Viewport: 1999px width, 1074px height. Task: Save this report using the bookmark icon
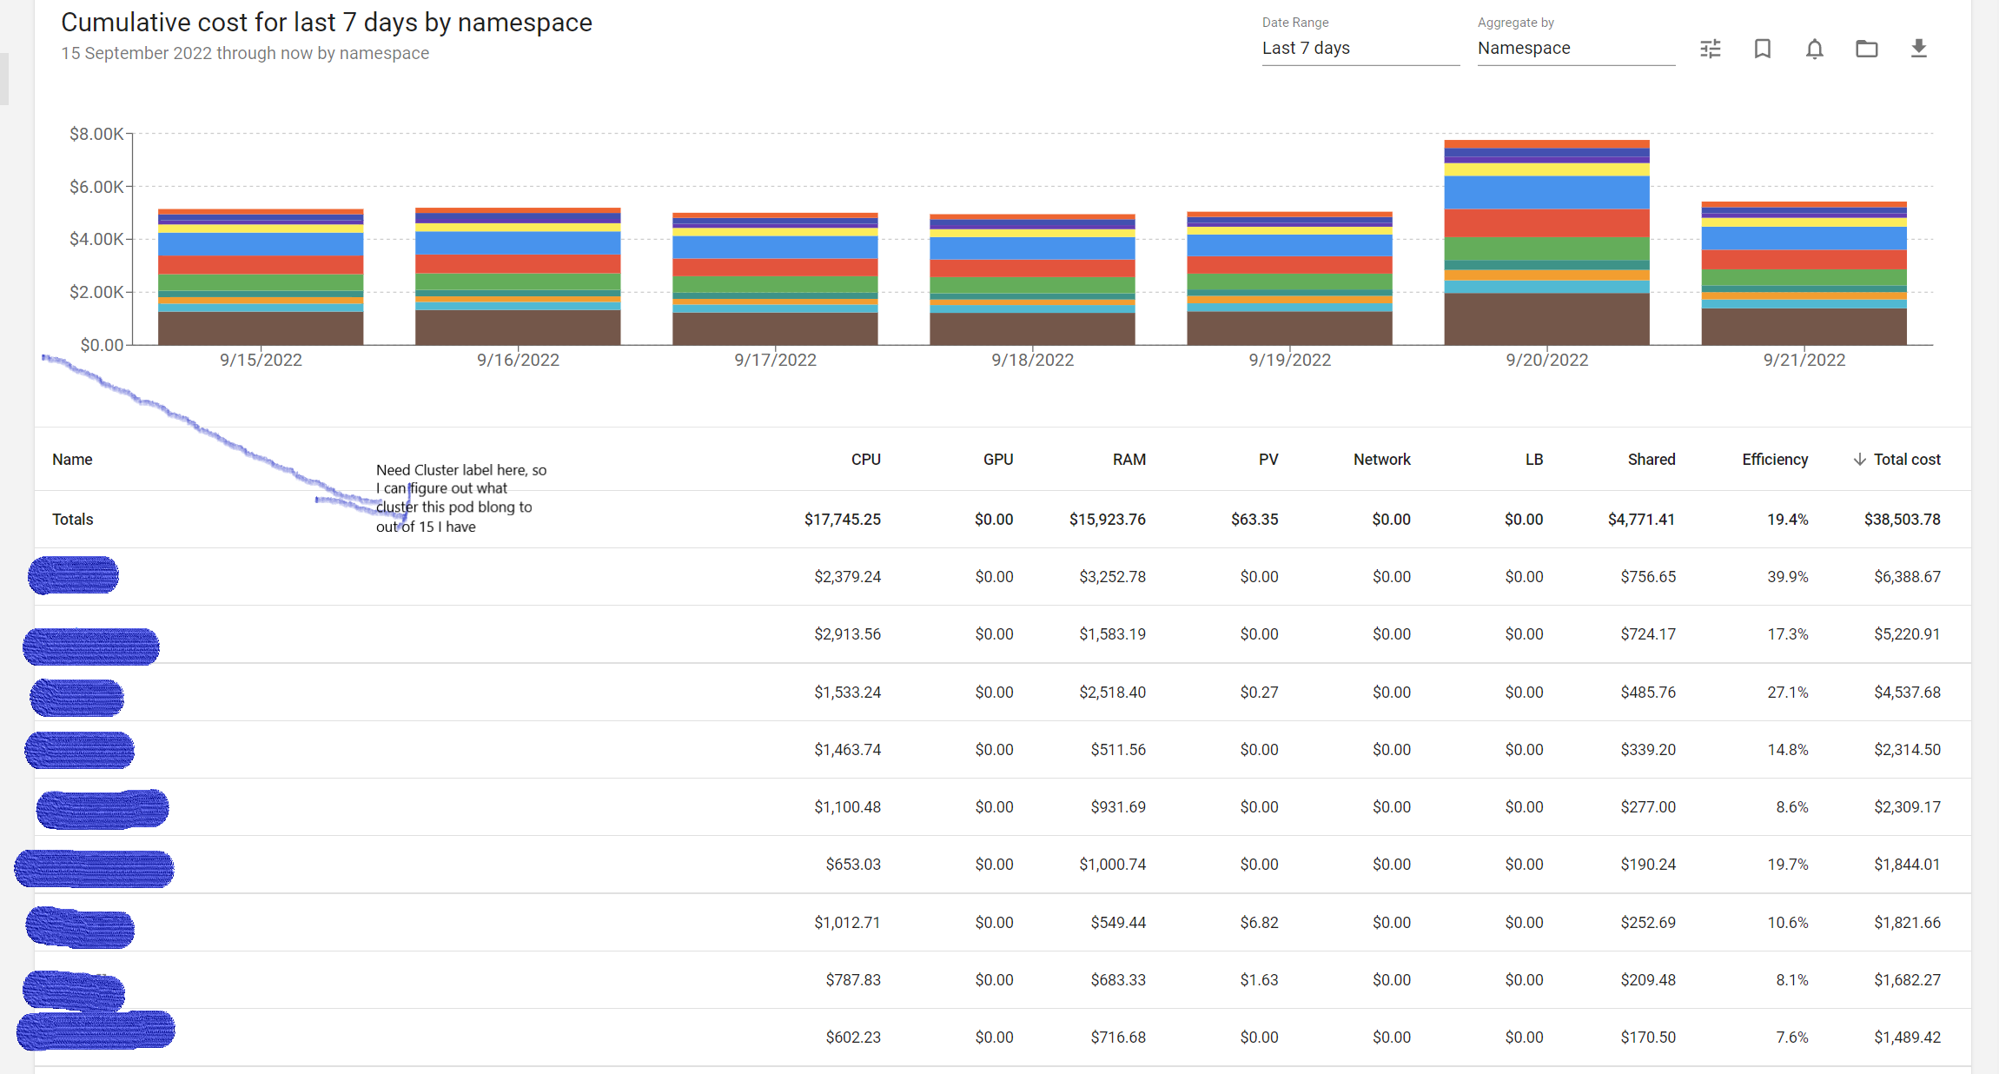point(1762,50)
